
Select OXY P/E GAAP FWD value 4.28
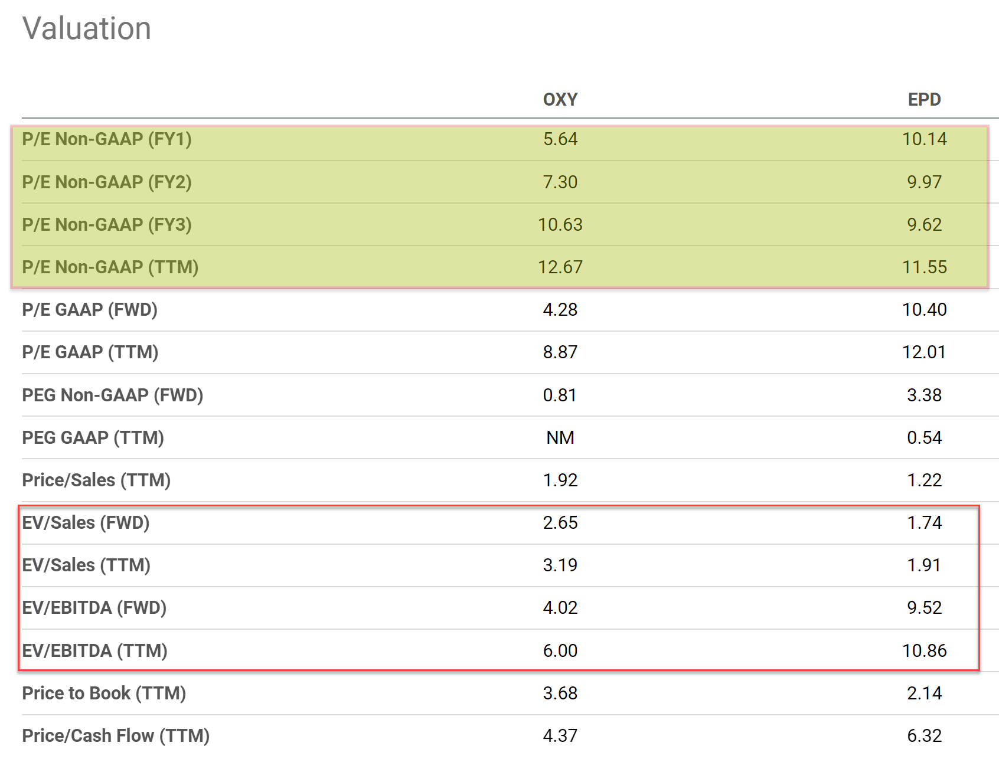coord(560,309)
